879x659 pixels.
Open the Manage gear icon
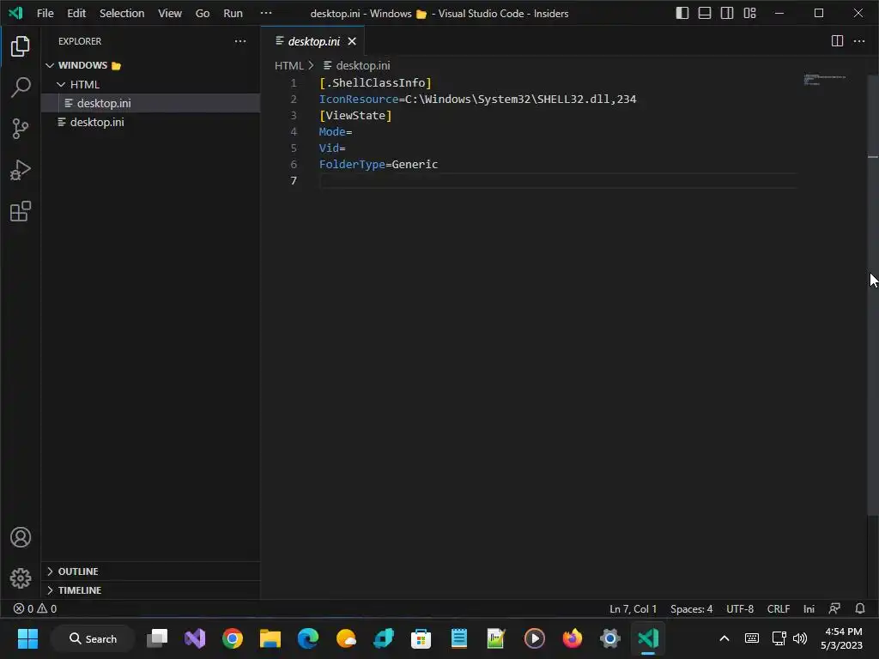[21, 578]
